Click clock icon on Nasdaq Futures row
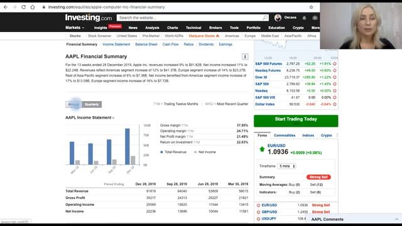The image size is (402, 226). point(335,70)
